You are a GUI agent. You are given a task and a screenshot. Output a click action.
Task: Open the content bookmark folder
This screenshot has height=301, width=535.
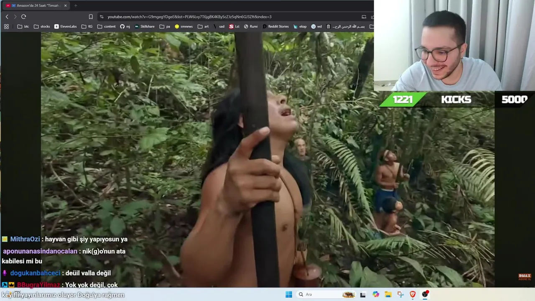[107, 26]
